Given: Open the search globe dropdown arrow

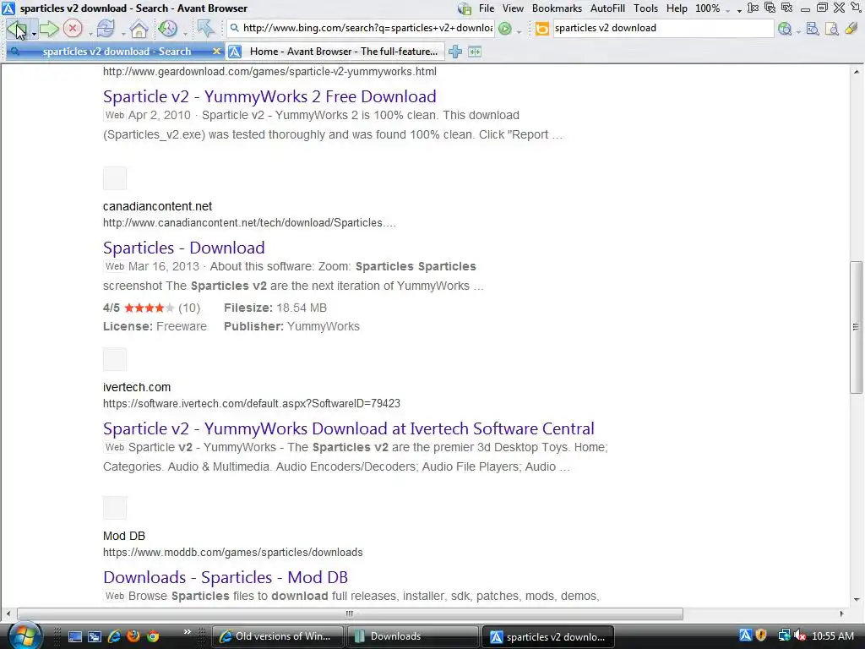Looking at the screenshot, I should [798, 33].
